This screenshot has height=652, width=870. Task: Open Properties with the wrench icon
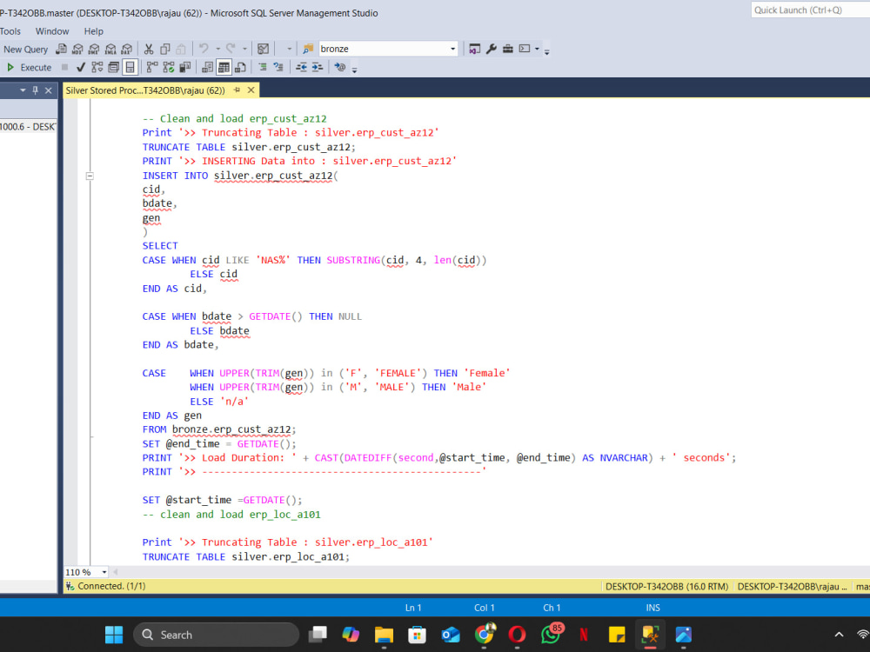click(x=491, y=49)
